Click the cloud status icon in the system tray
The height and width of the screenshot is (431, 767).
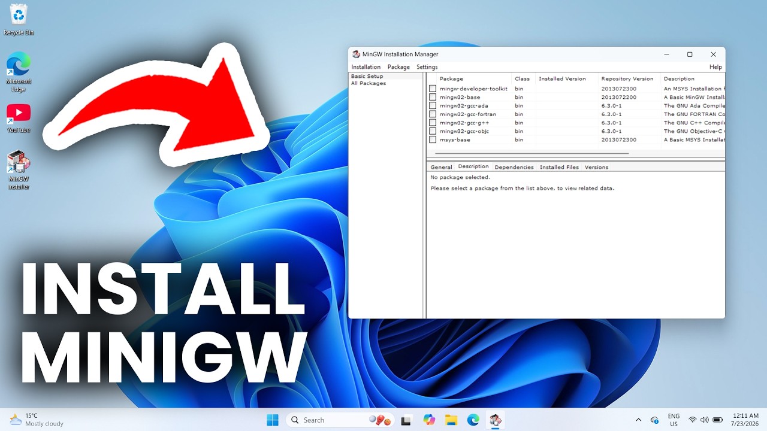pos(654,420)
